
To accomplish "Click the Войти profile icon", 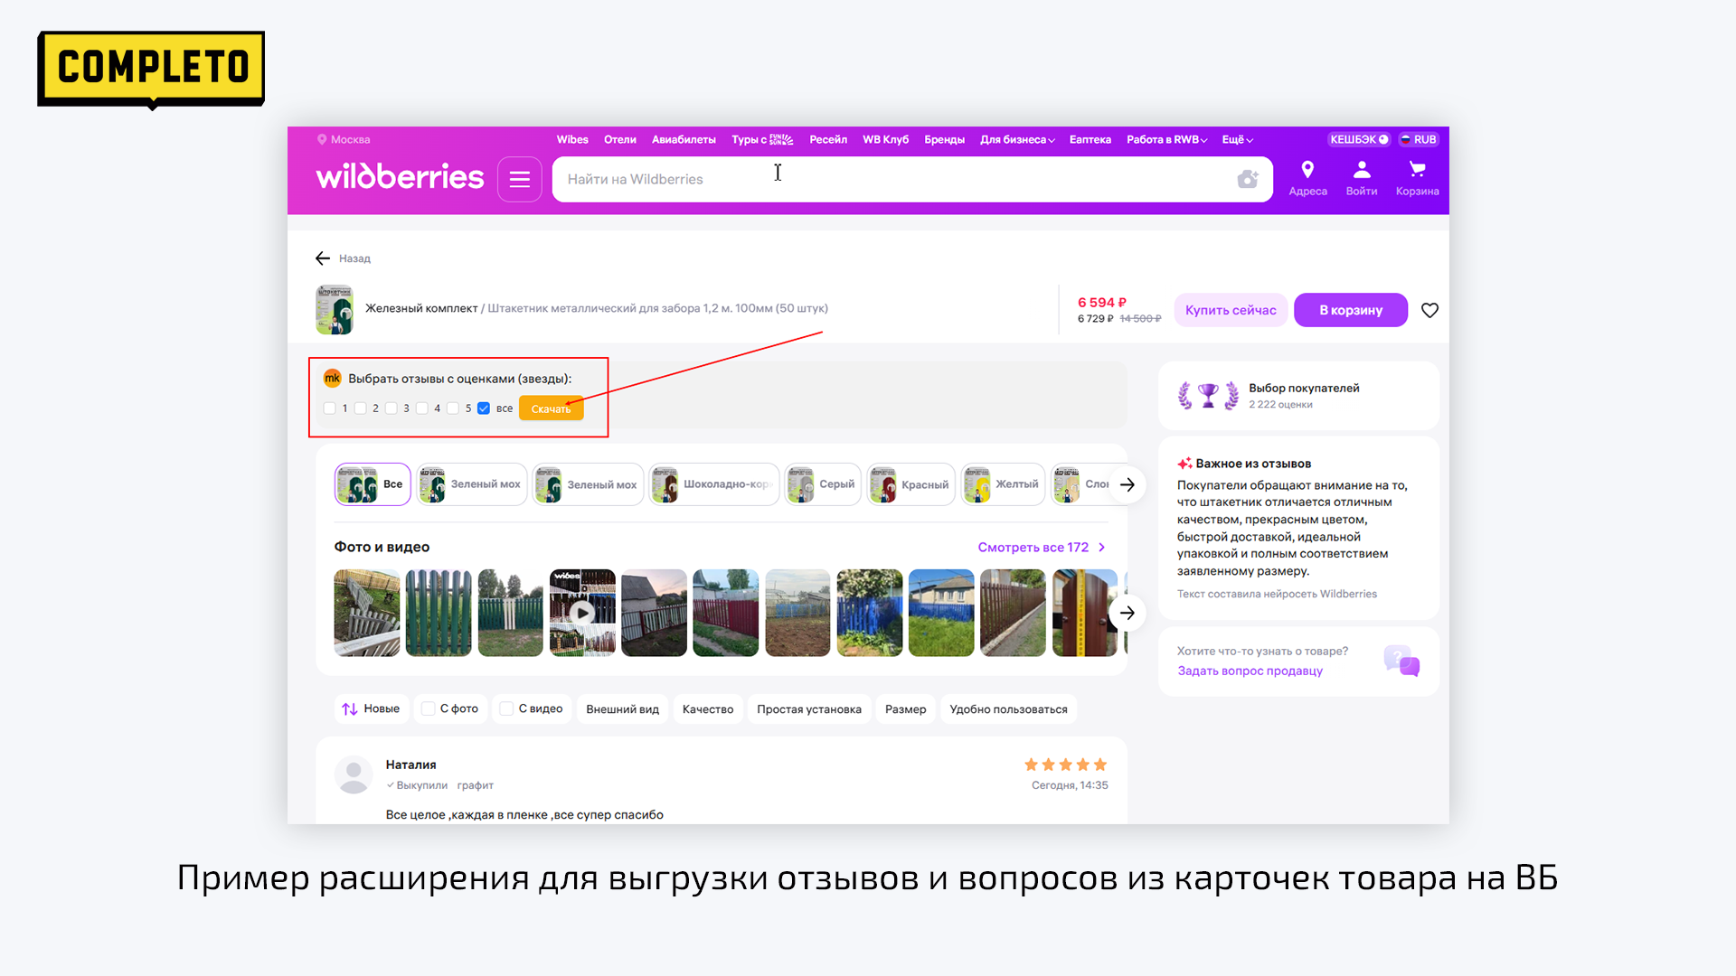I will click(1362, 179).
